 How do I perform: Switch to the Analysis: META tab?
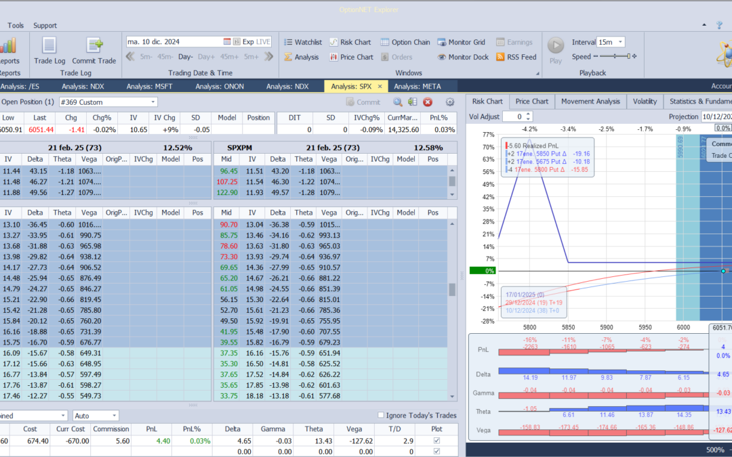pyautogui.click(x=417, y=86)
